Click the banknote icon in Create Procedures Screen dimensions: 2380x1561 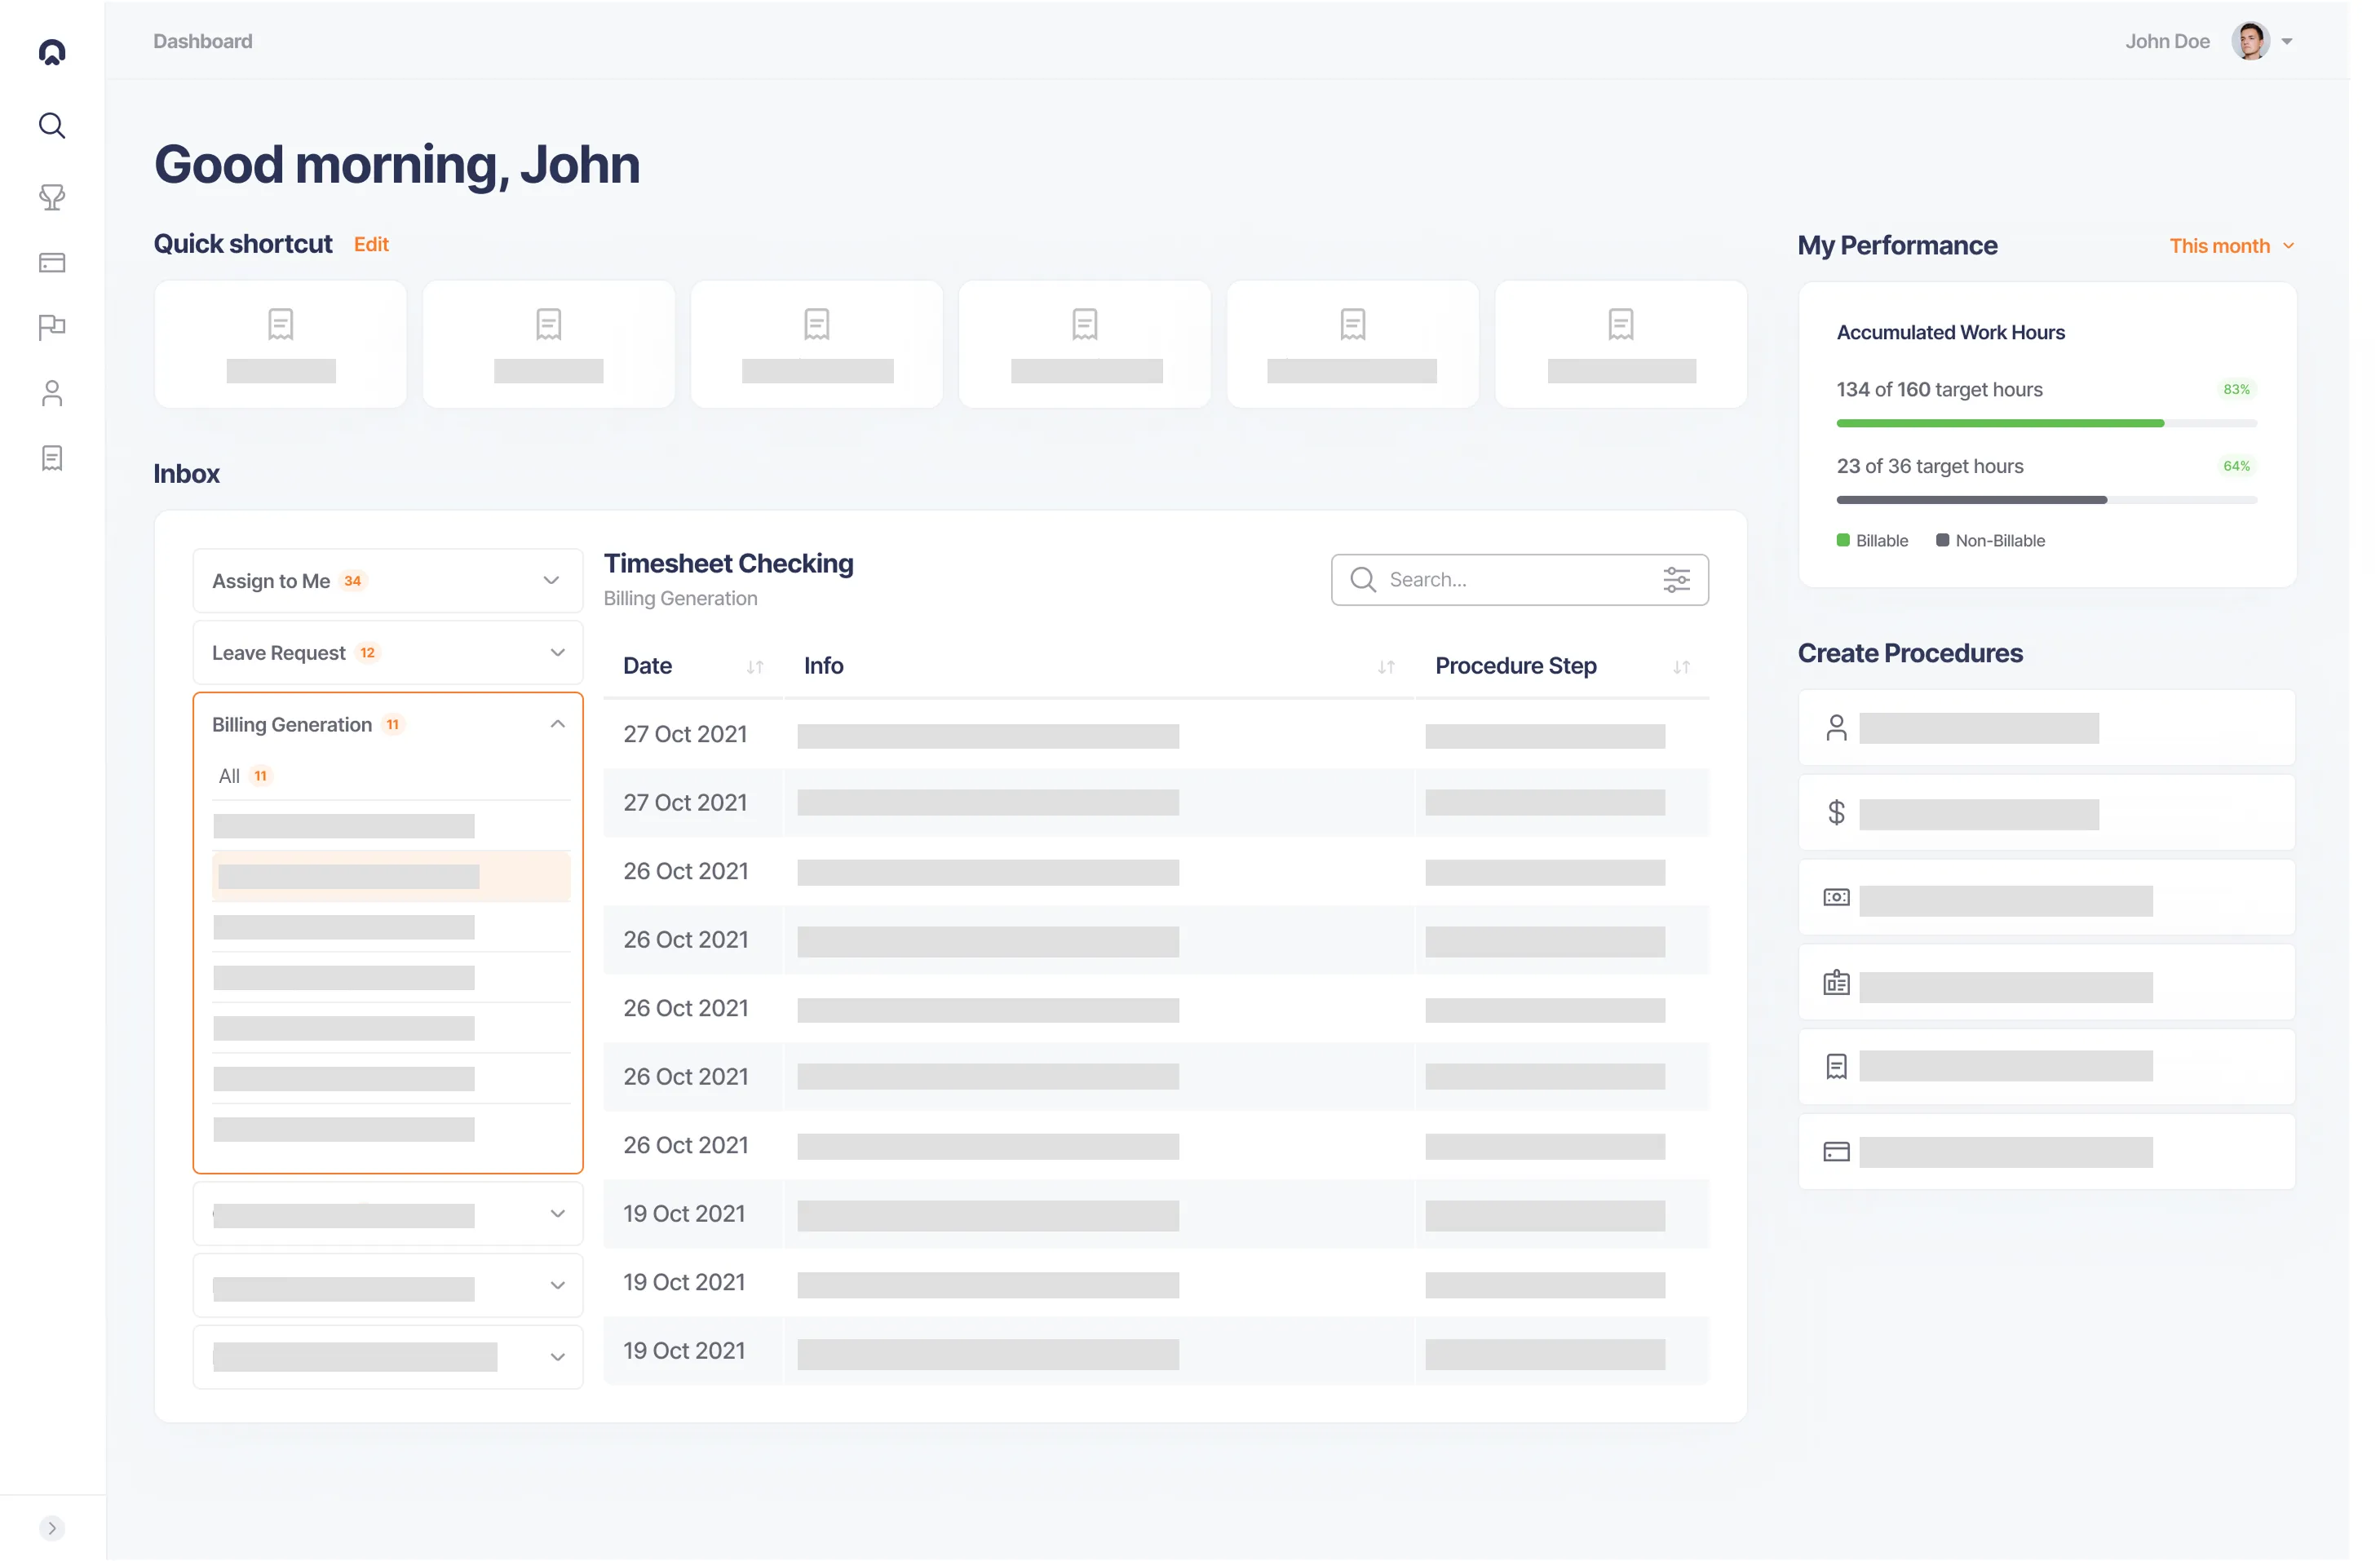tap(1836, 897)
